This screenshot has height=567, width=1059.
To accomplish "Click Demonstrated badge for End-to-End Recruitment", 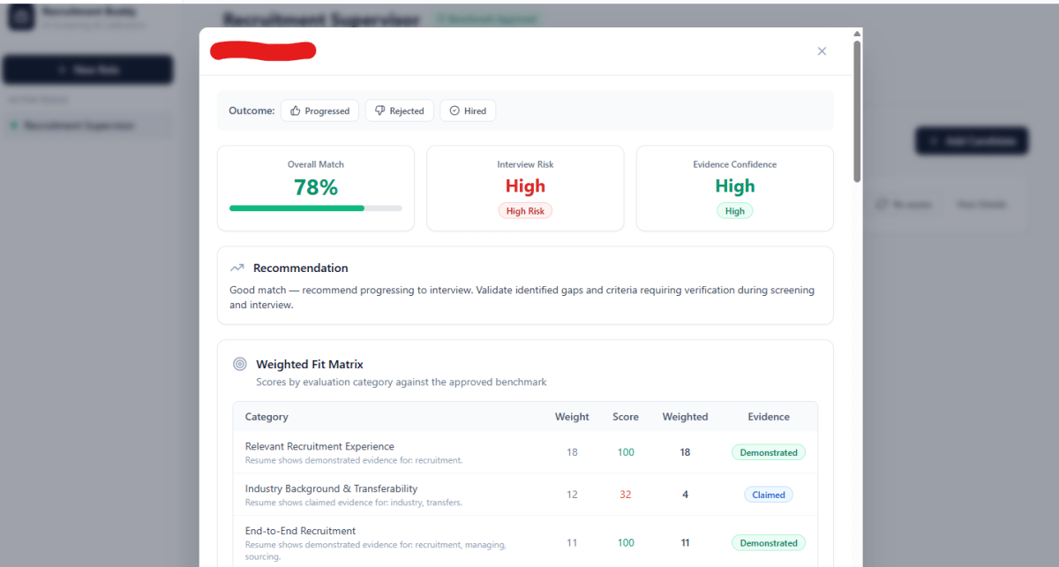I will [x=769, y=543].
